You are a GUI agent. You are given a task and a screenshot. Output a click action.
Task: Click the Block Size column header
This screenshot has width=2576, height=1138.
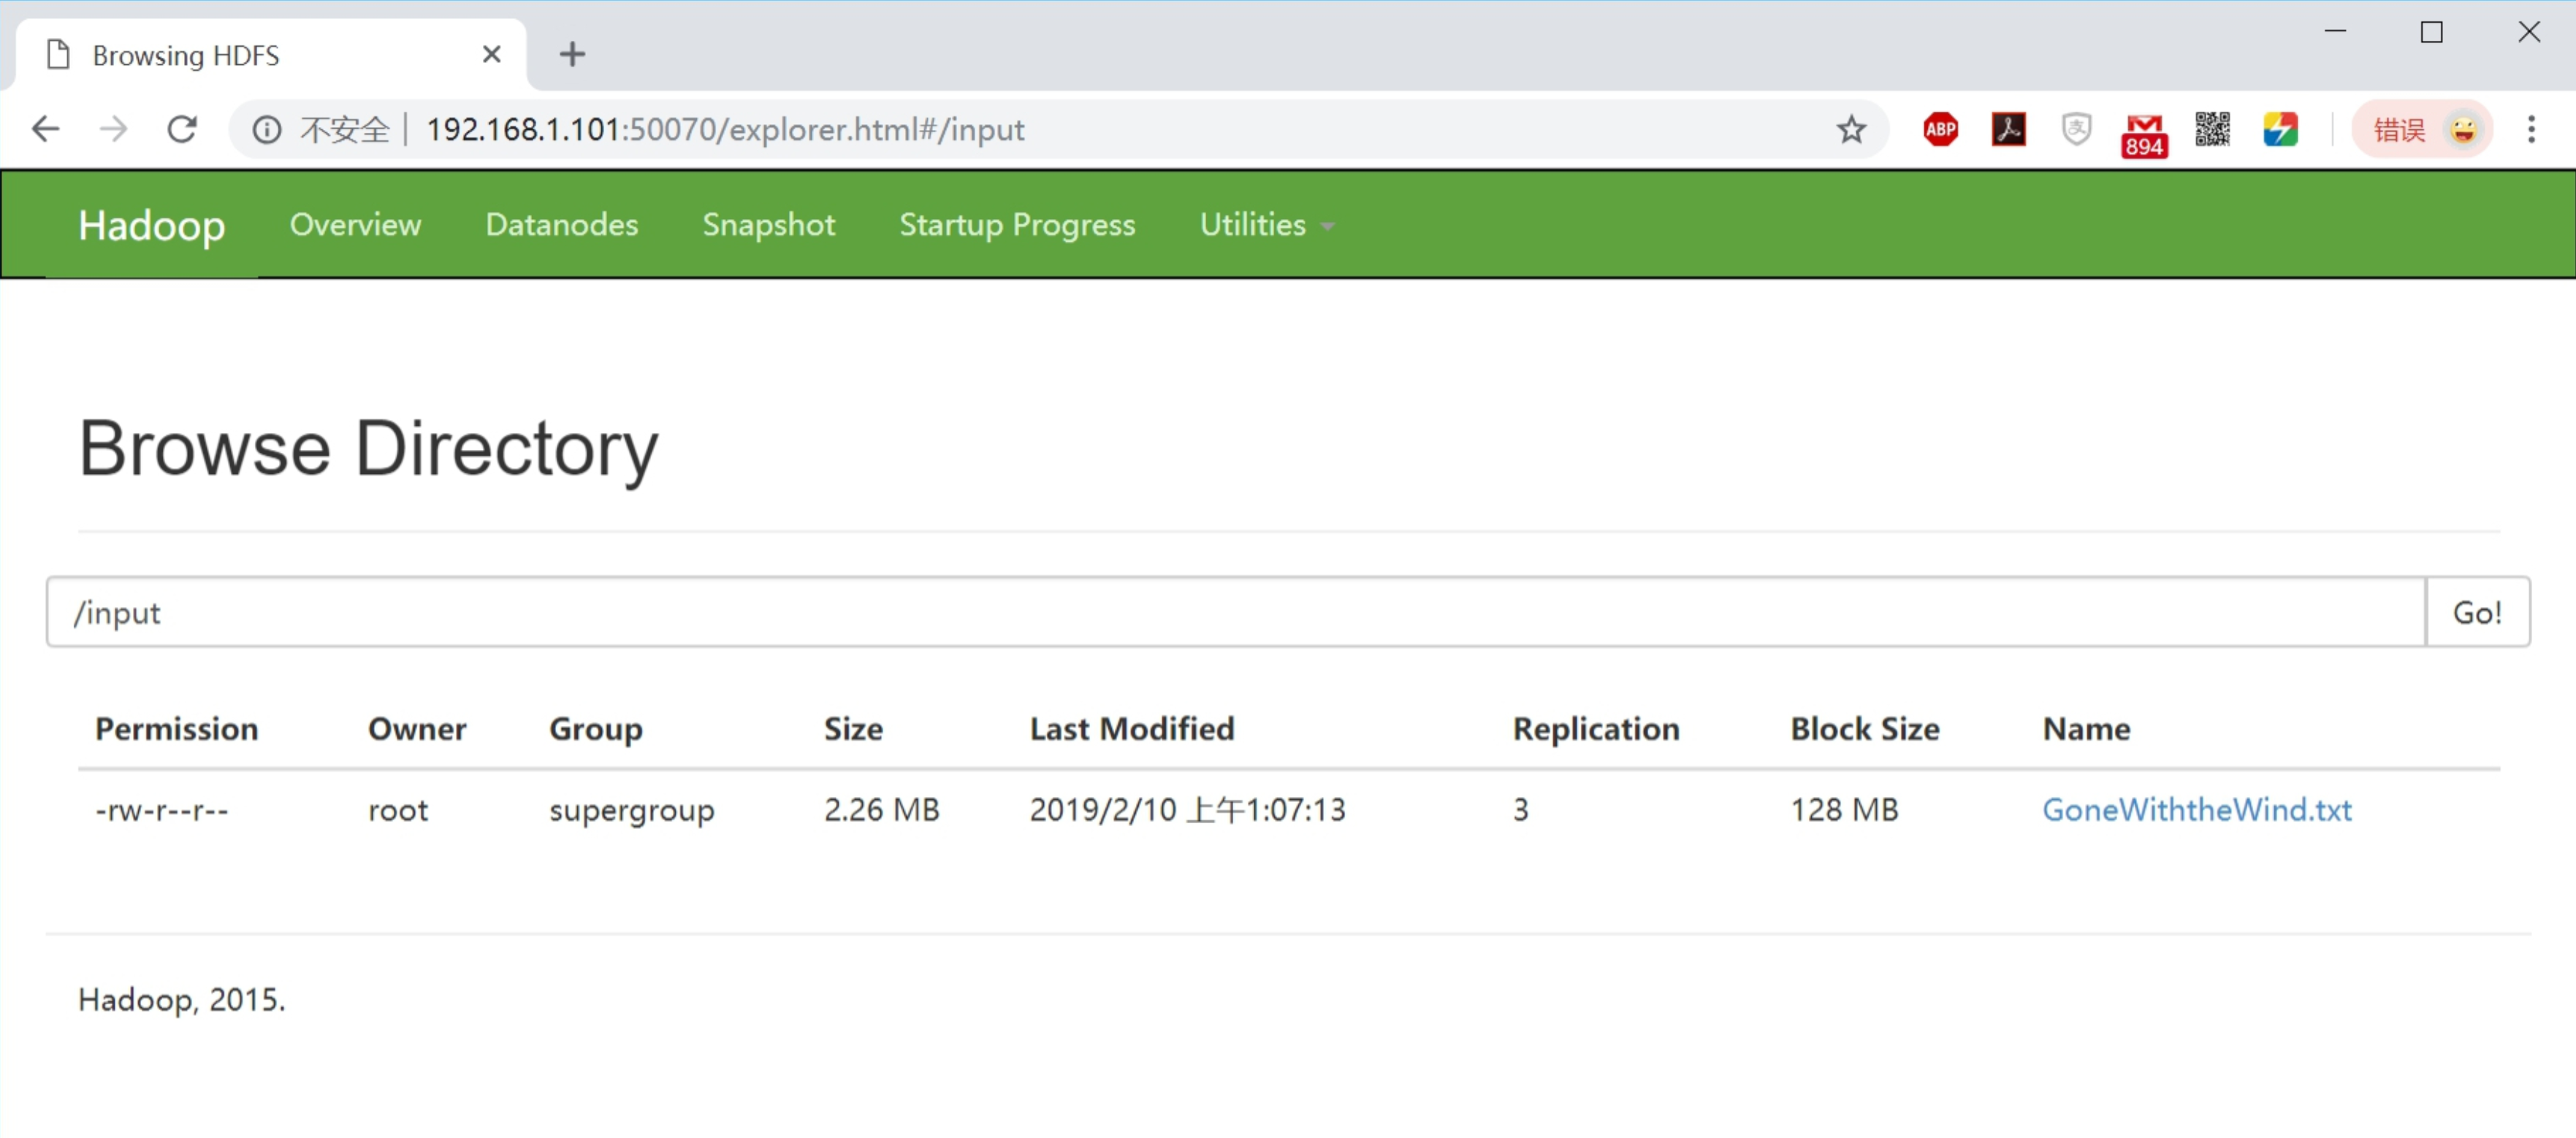[x=1864, y=728]
